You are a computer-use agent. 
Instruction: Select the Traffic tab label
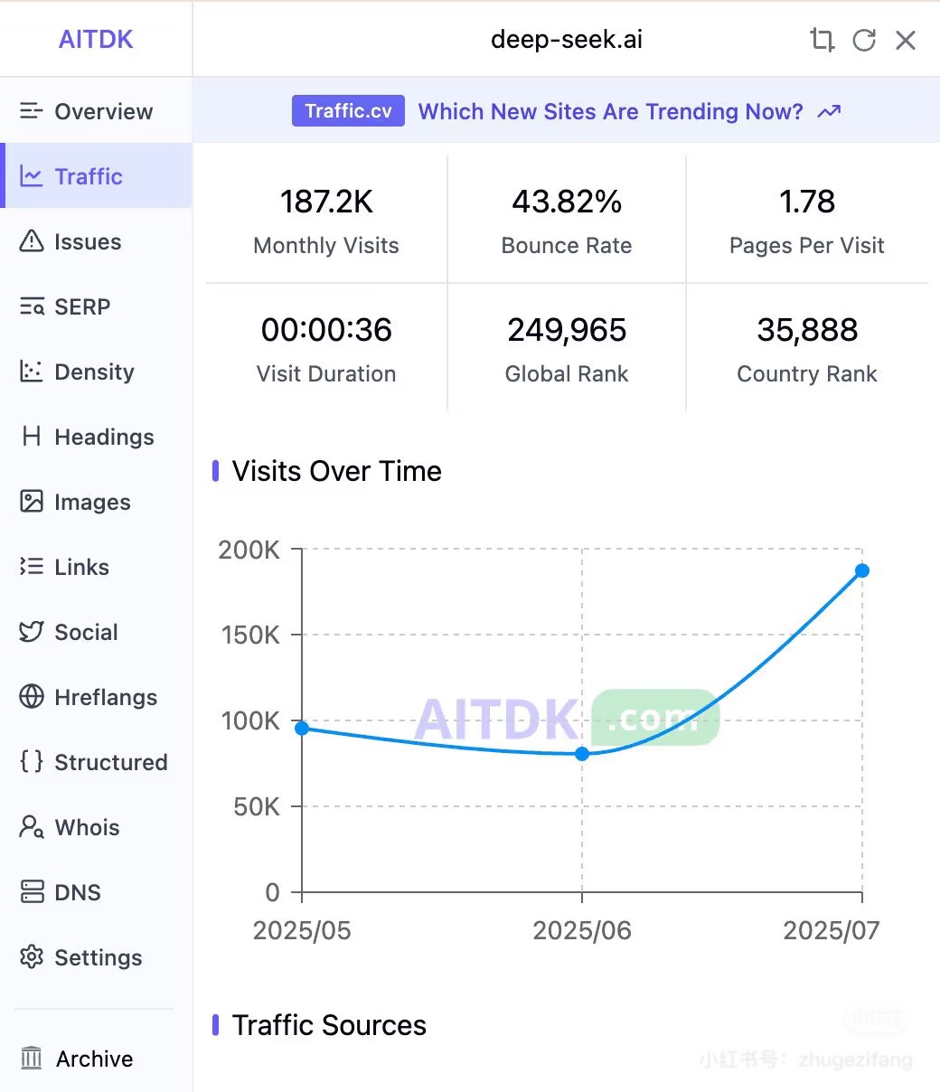[x=89, y=176]
